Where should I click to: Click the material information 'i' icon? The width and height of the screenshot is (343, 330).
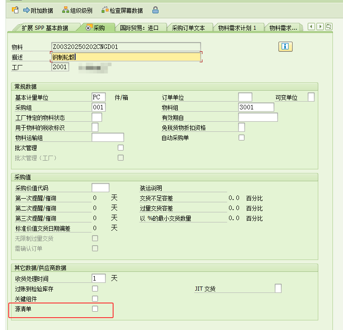pos(285,47)
